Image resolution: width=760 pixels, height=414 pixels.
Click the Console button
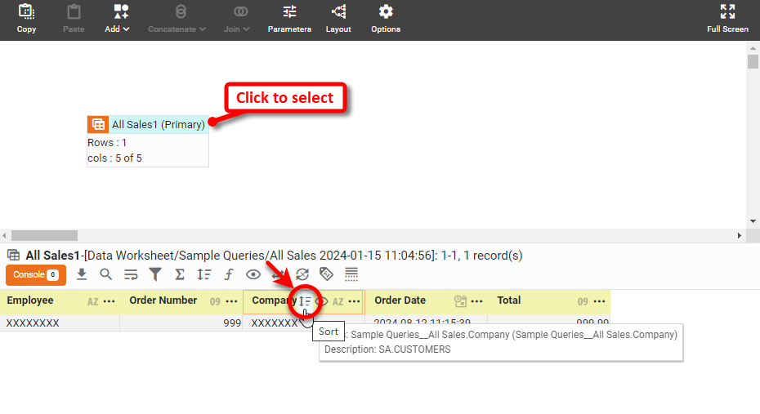tap(35, 275)
